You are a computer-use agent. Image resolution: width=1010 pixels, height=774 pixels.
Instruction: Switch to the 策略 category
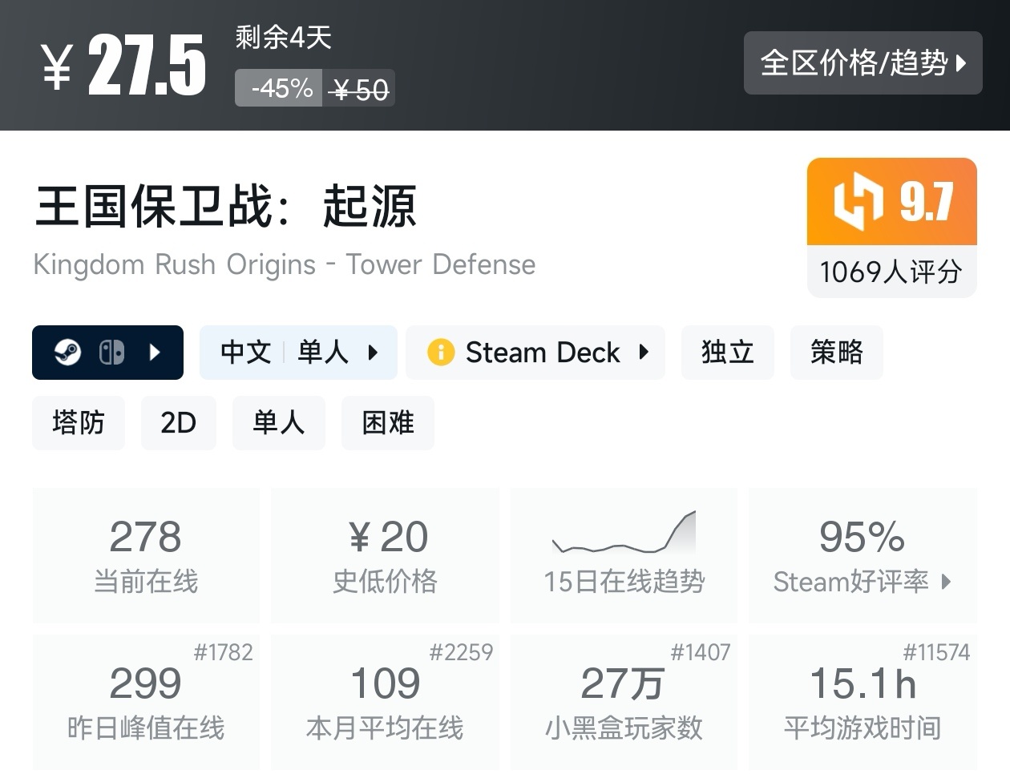[836, 353]
